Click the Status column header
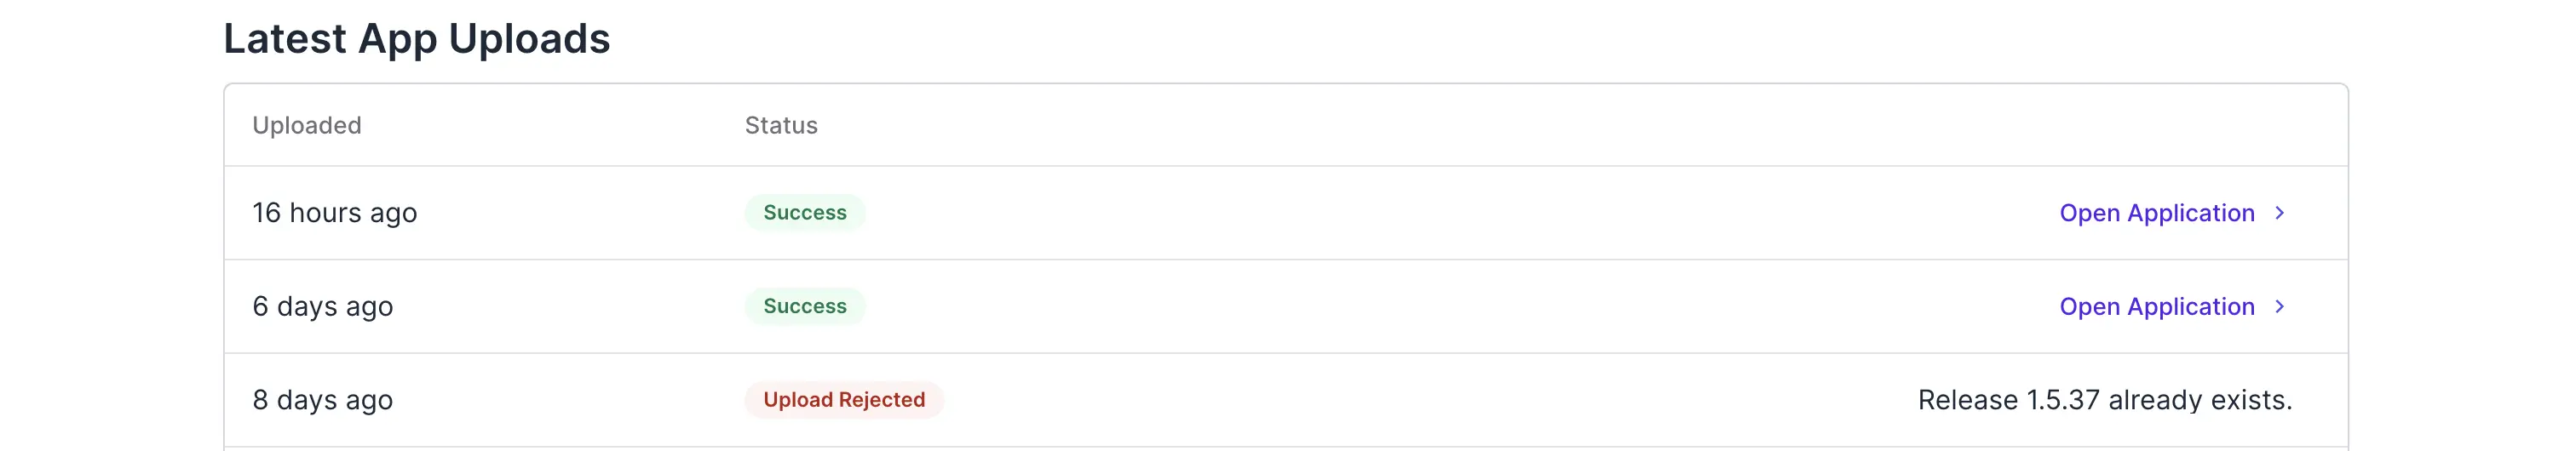Image resolution: width=2576 pixels, height=451 pixels. tap(781, 125)
